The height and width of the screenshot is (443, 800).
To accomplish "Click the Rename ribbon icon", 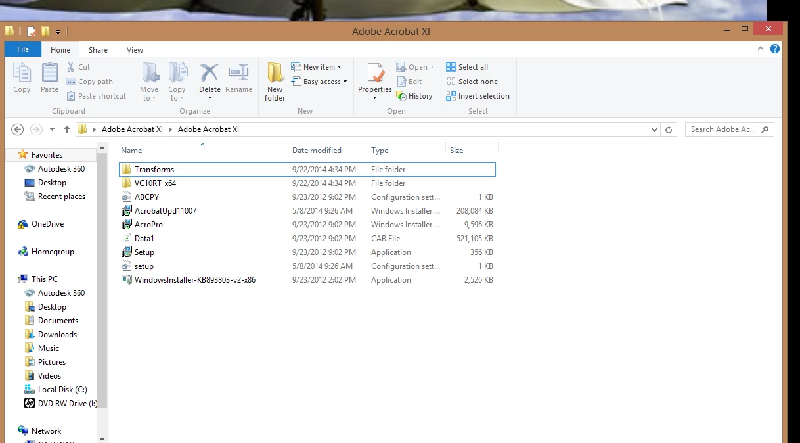I will 238,78.
